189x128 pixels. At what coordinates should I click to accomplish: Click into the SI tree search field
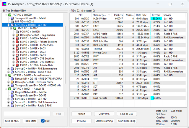pyautogui.click(x=27, y=114)
